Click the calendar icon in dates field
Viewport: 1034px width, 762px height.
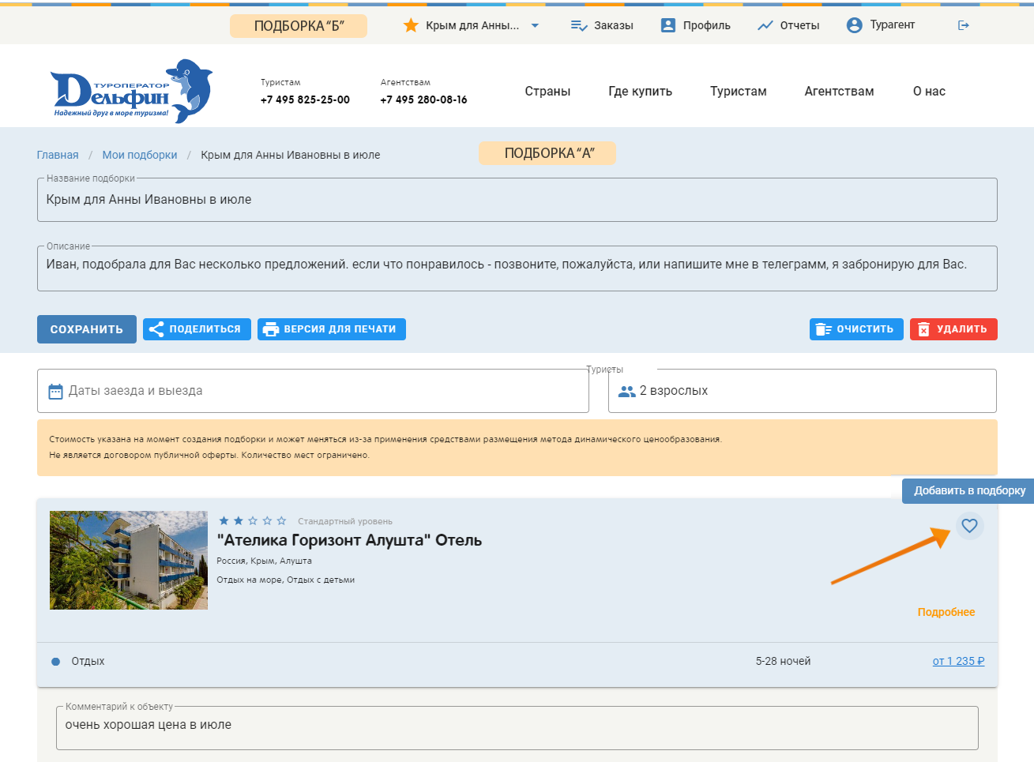pyautogui.click(x=55, y=392)
